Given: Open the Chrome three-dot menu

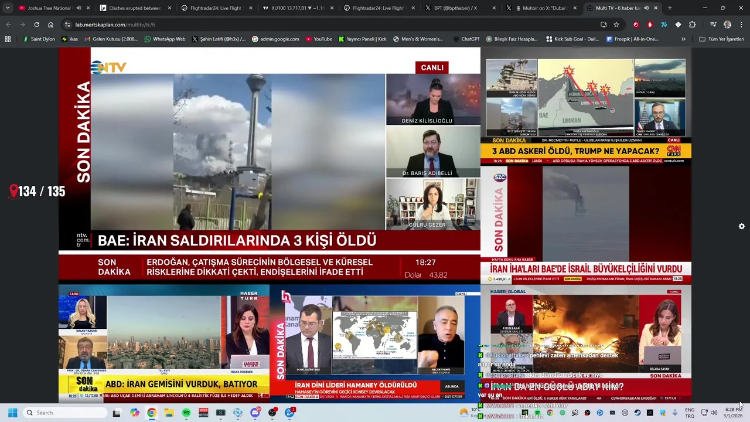Looking at the screenshot, I should pyautogui.click(x=740, y=25).
